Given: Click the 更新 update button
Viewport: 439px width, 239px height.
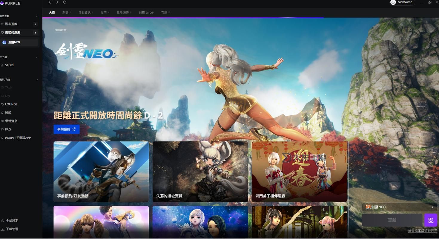Looking at the screenshot, I should point(392,220).
